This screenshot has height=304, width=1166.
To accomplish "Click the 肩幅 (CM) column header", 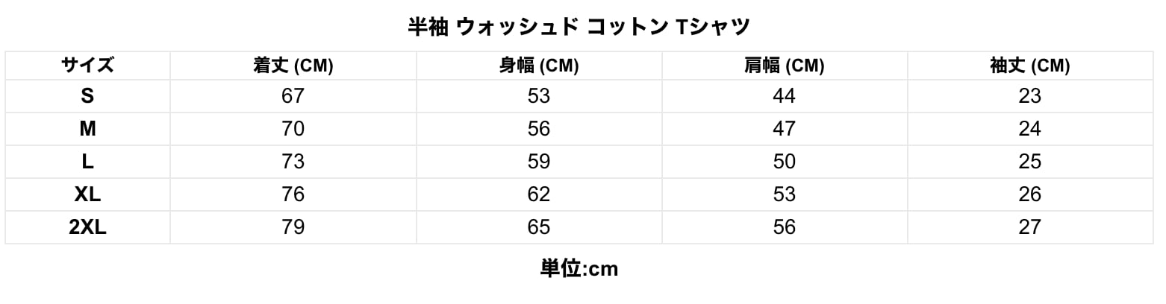I will (x=784, y=66).
